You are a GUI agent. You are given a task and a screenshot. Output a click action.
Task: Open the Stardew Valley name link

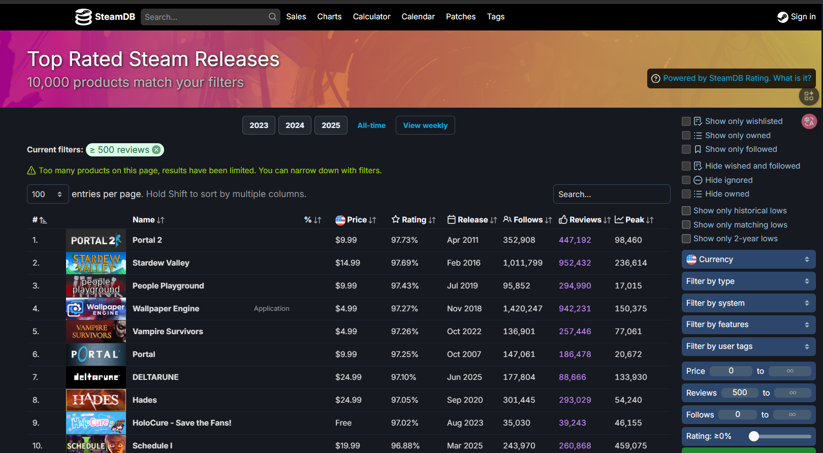pos(161,263)
